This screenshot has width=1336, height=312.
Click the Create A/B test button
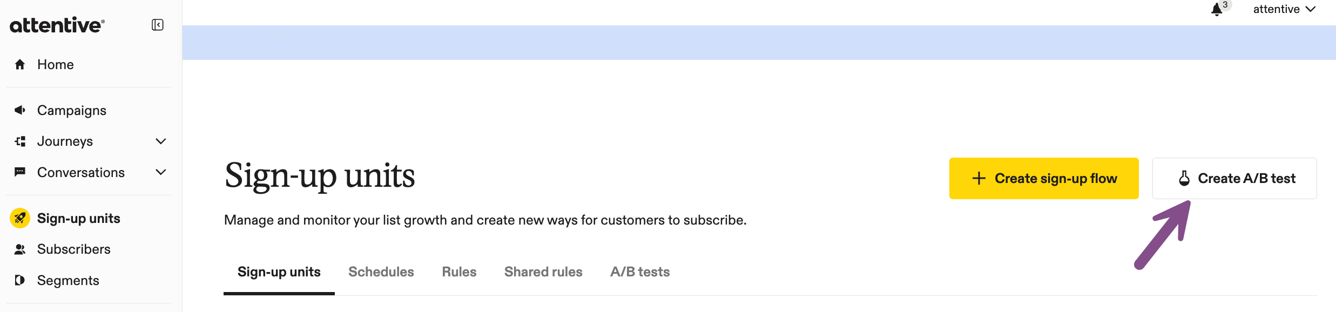coord(1234,178)
